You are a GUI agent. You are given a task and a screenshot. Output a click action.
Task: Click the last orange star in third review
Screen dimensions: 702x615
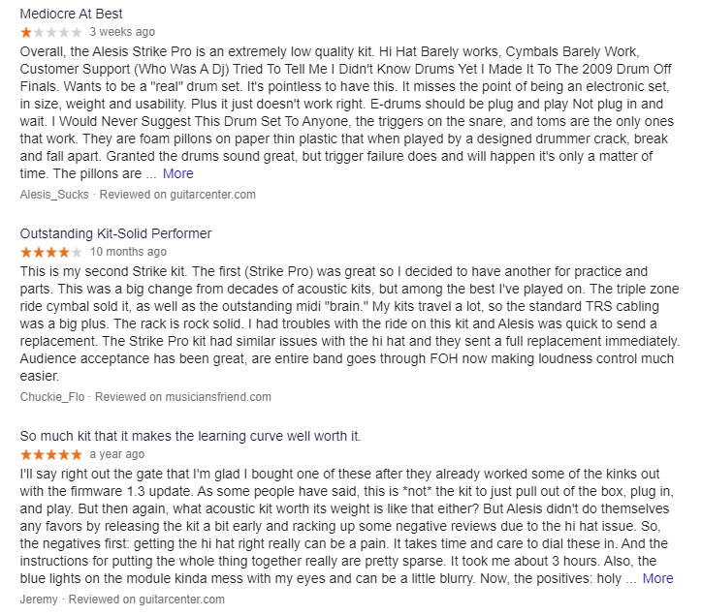point(77,455)
